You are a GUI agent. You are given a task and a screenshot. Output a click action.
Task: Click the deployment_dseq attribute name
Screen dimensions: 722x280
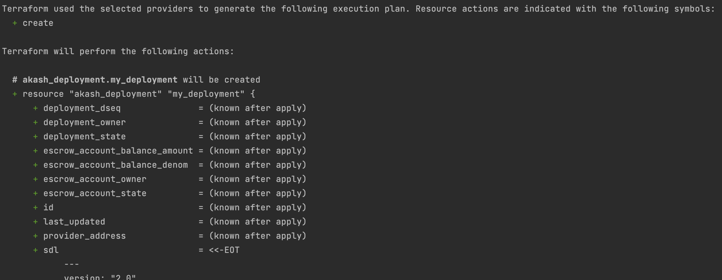[82, 108]
